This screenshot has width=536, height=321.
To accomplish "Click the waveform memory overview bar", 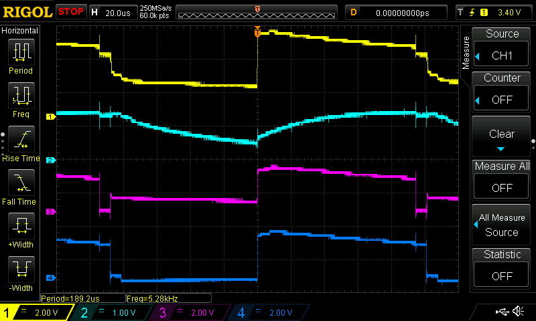I will (x=257, y=13).
